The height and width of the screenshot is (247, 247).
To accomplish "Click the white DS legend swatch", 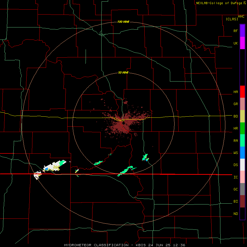I will [242, 165].
